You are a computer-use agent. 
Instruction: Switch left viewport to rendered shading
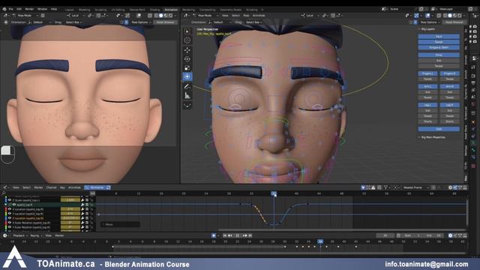point(170,15)
